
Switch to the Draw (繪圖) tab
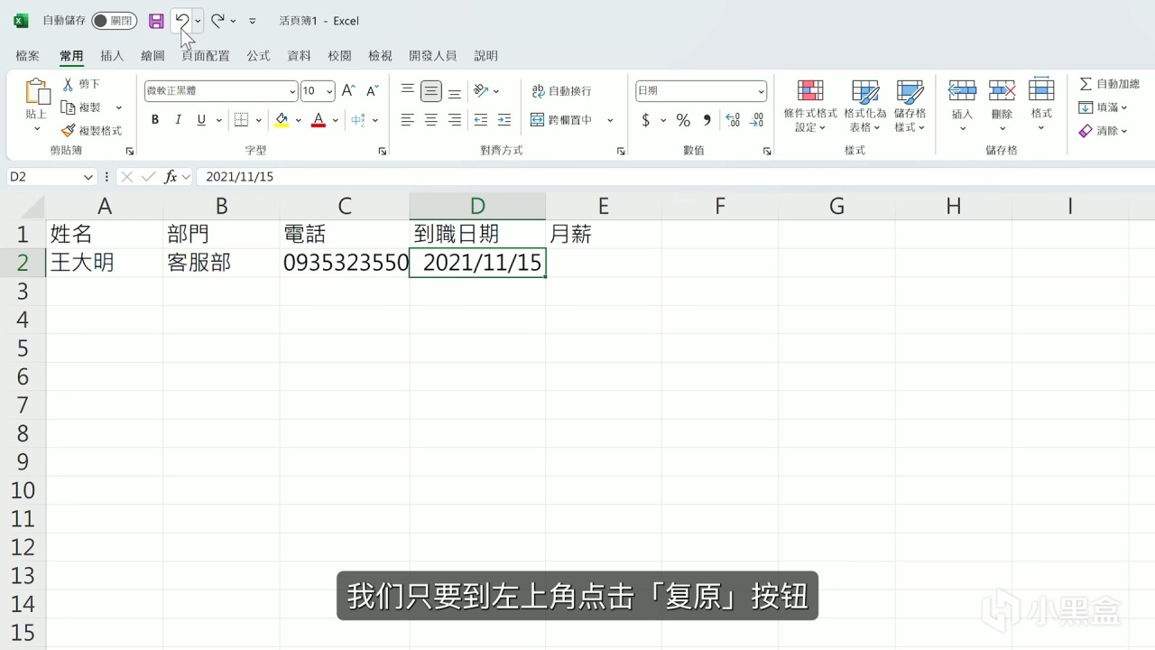click(x=152, y=56)
